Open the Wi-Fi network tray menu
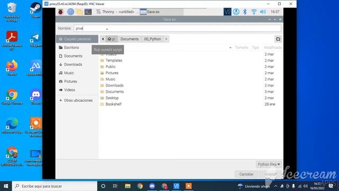This screenshot has width=339, height=191. (254, 12)
